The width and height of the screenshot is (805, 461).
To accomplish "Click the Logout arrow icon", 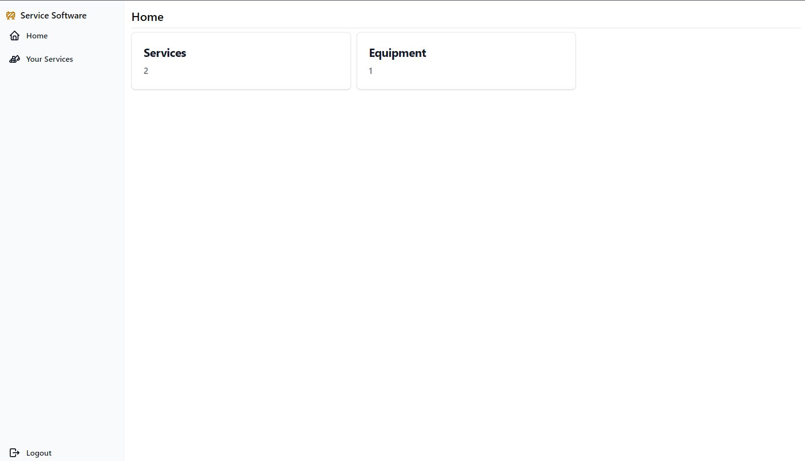I will [15, 453].
